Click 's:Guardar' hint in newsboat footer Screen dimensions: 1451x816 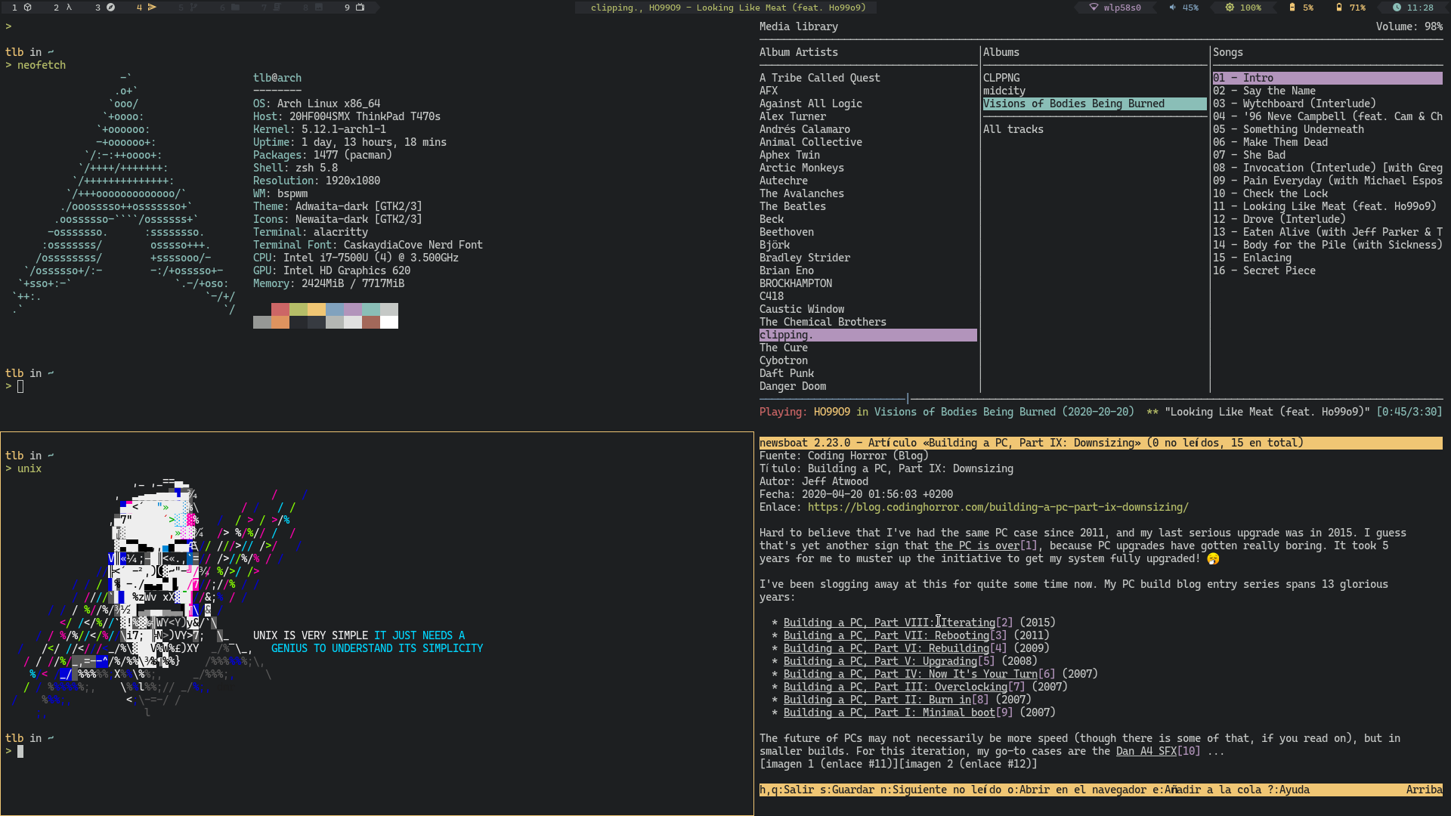[x=846, y=790]
